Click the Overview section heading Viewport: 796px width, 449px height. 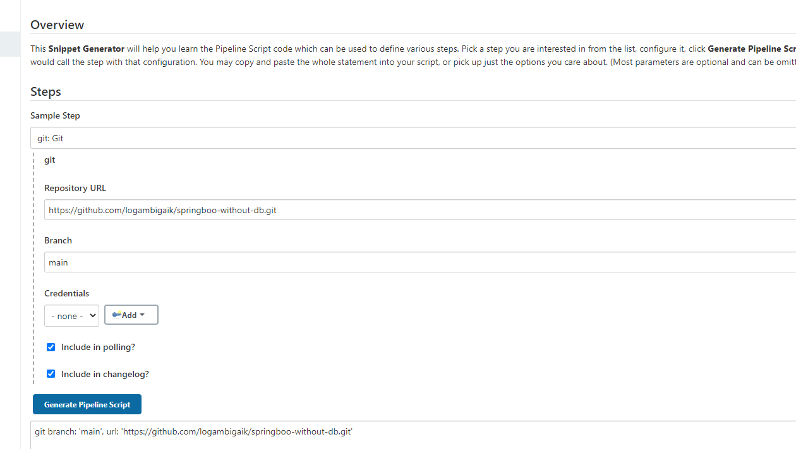click(57, 25)
